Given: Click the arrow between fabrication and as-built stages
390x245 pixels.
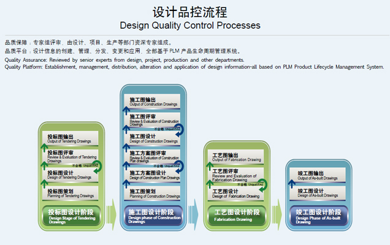Looking at the screenshot, I should [x=278, y=214].
